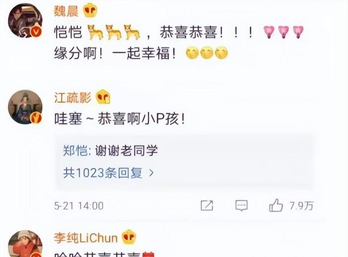This screenshot has width=348, height=257.
Task: Open 魏晨's profile from the username
Action: coord(66,10)
